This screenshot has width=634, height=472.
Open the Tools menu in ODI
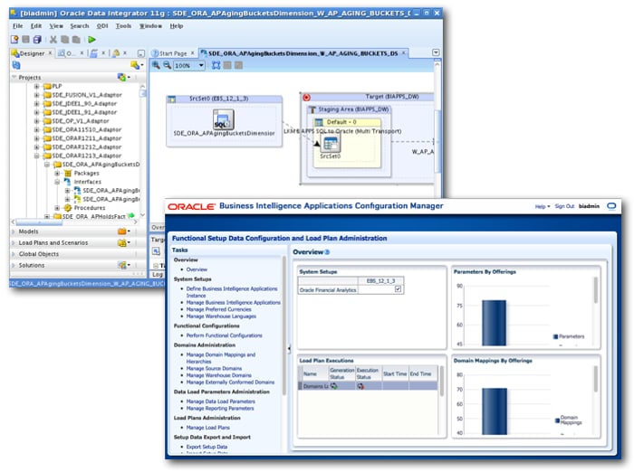pyautogui.click(x=123, y=26)
